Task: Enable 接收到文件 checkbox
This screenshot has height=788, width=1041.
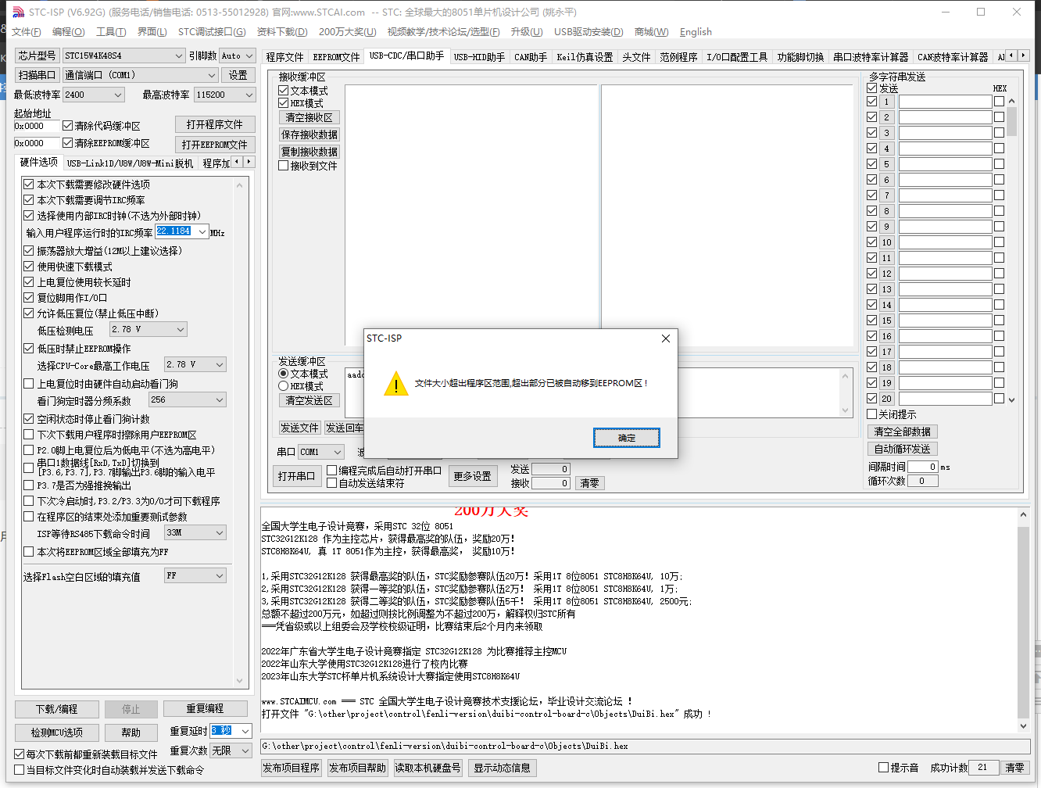Action: pos(284,166)
